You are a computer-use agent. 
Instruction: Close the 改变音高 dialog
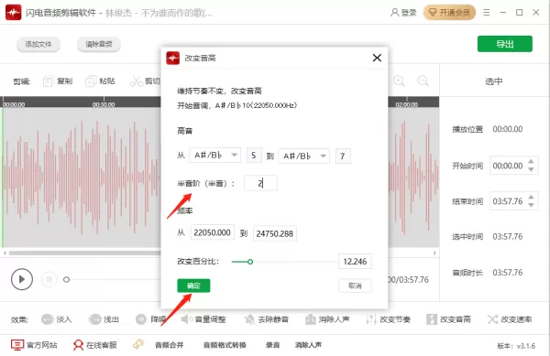(x=377, y=58)
